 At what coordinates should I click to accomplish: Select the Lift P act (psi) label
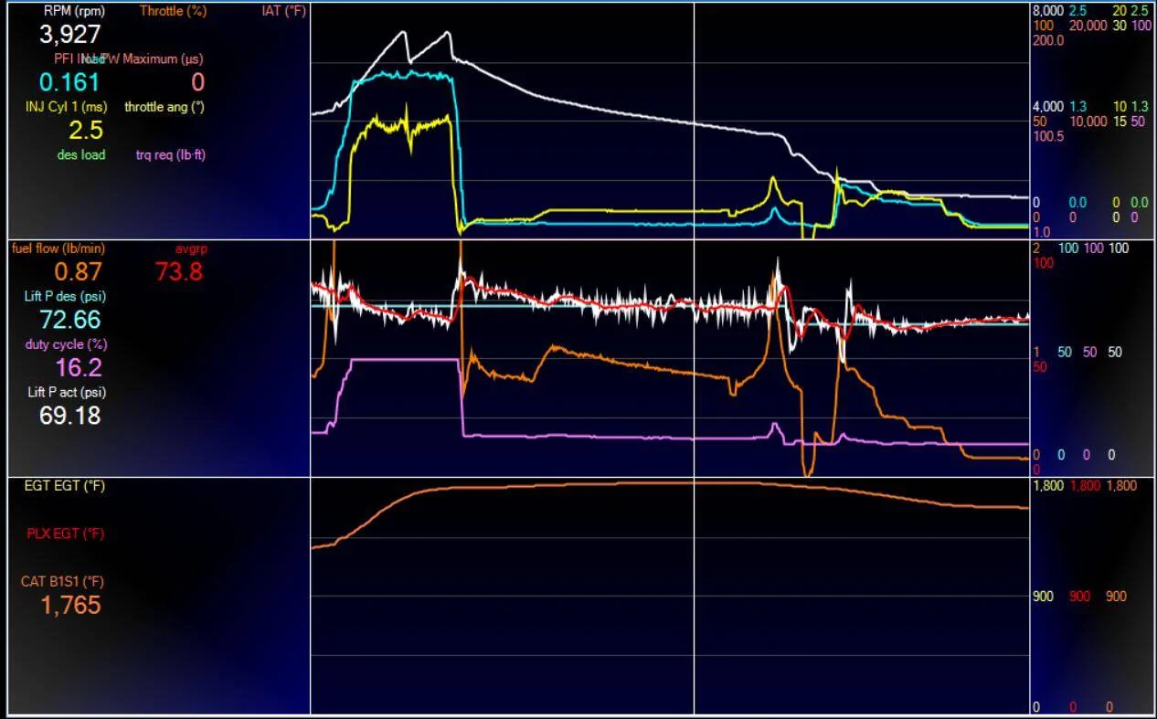point(66,392)
